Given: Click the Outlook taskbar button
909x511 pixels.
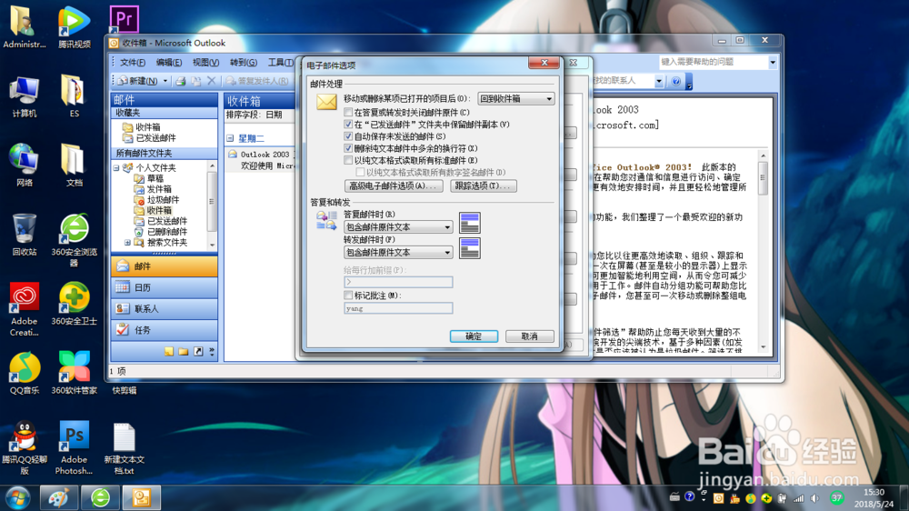Looking at the screenshot, I should 142,497.
